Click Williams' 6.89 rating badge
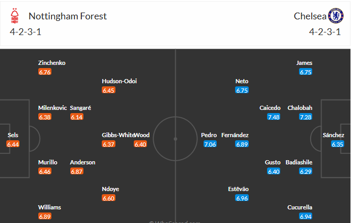The height and width of the screenshot is (223, 351). (x=45, y=216)
